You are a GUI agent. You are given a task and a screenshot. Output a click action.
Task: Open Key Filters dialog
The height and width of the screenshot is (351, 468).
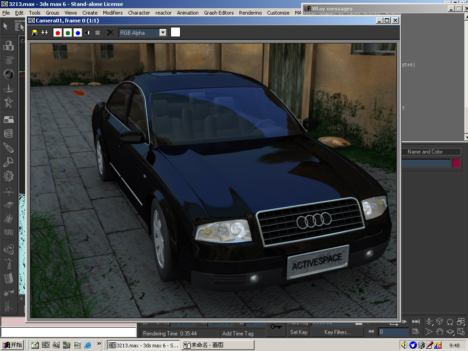(337, 332)
